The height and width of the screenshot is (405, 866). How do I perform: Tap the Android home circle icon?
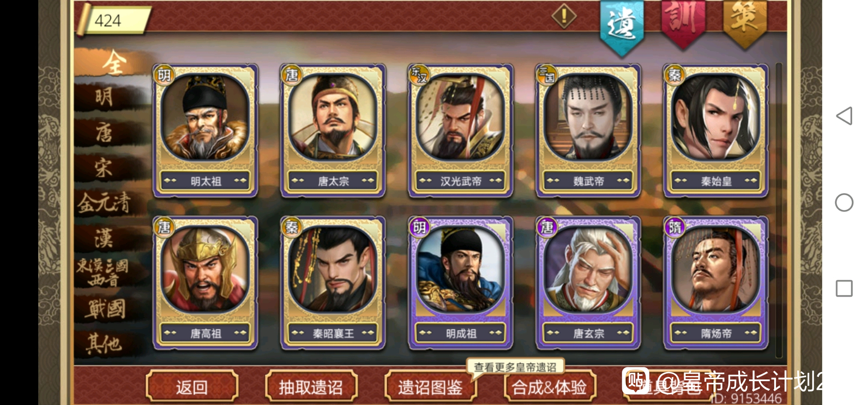844,202
